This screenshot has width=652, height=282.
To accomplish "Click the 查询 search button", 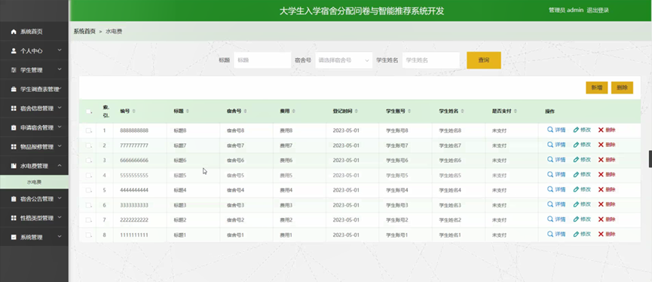I will 484,60.
